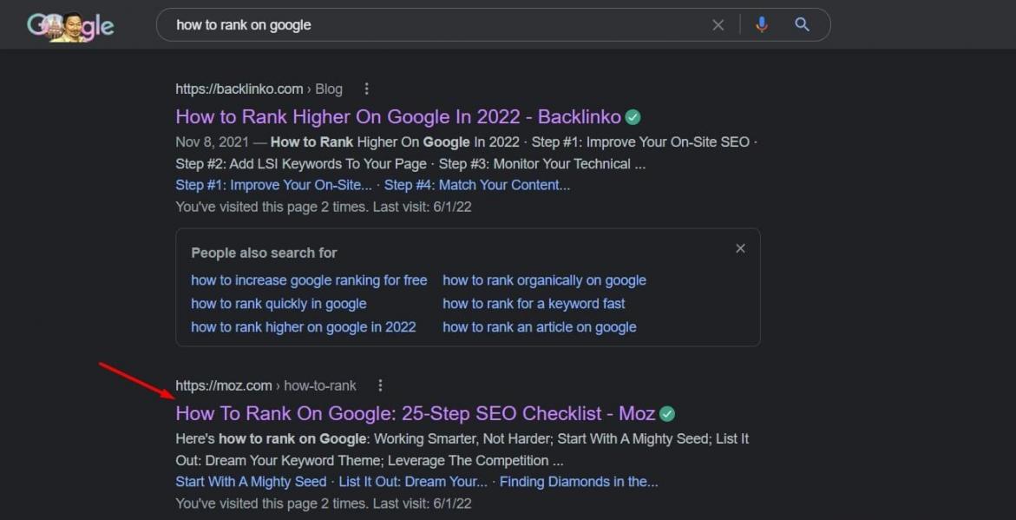Screen dimensions: 1016x520
Task: Jump to Step #4: Match Your Content sitelink
Action: (477, 185)
